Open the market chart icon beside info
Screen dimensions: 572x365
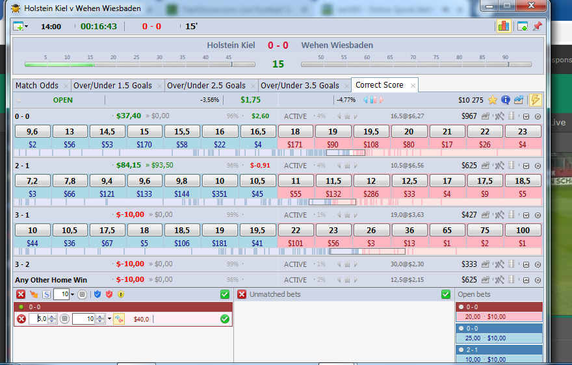click(x=519, y=100)
